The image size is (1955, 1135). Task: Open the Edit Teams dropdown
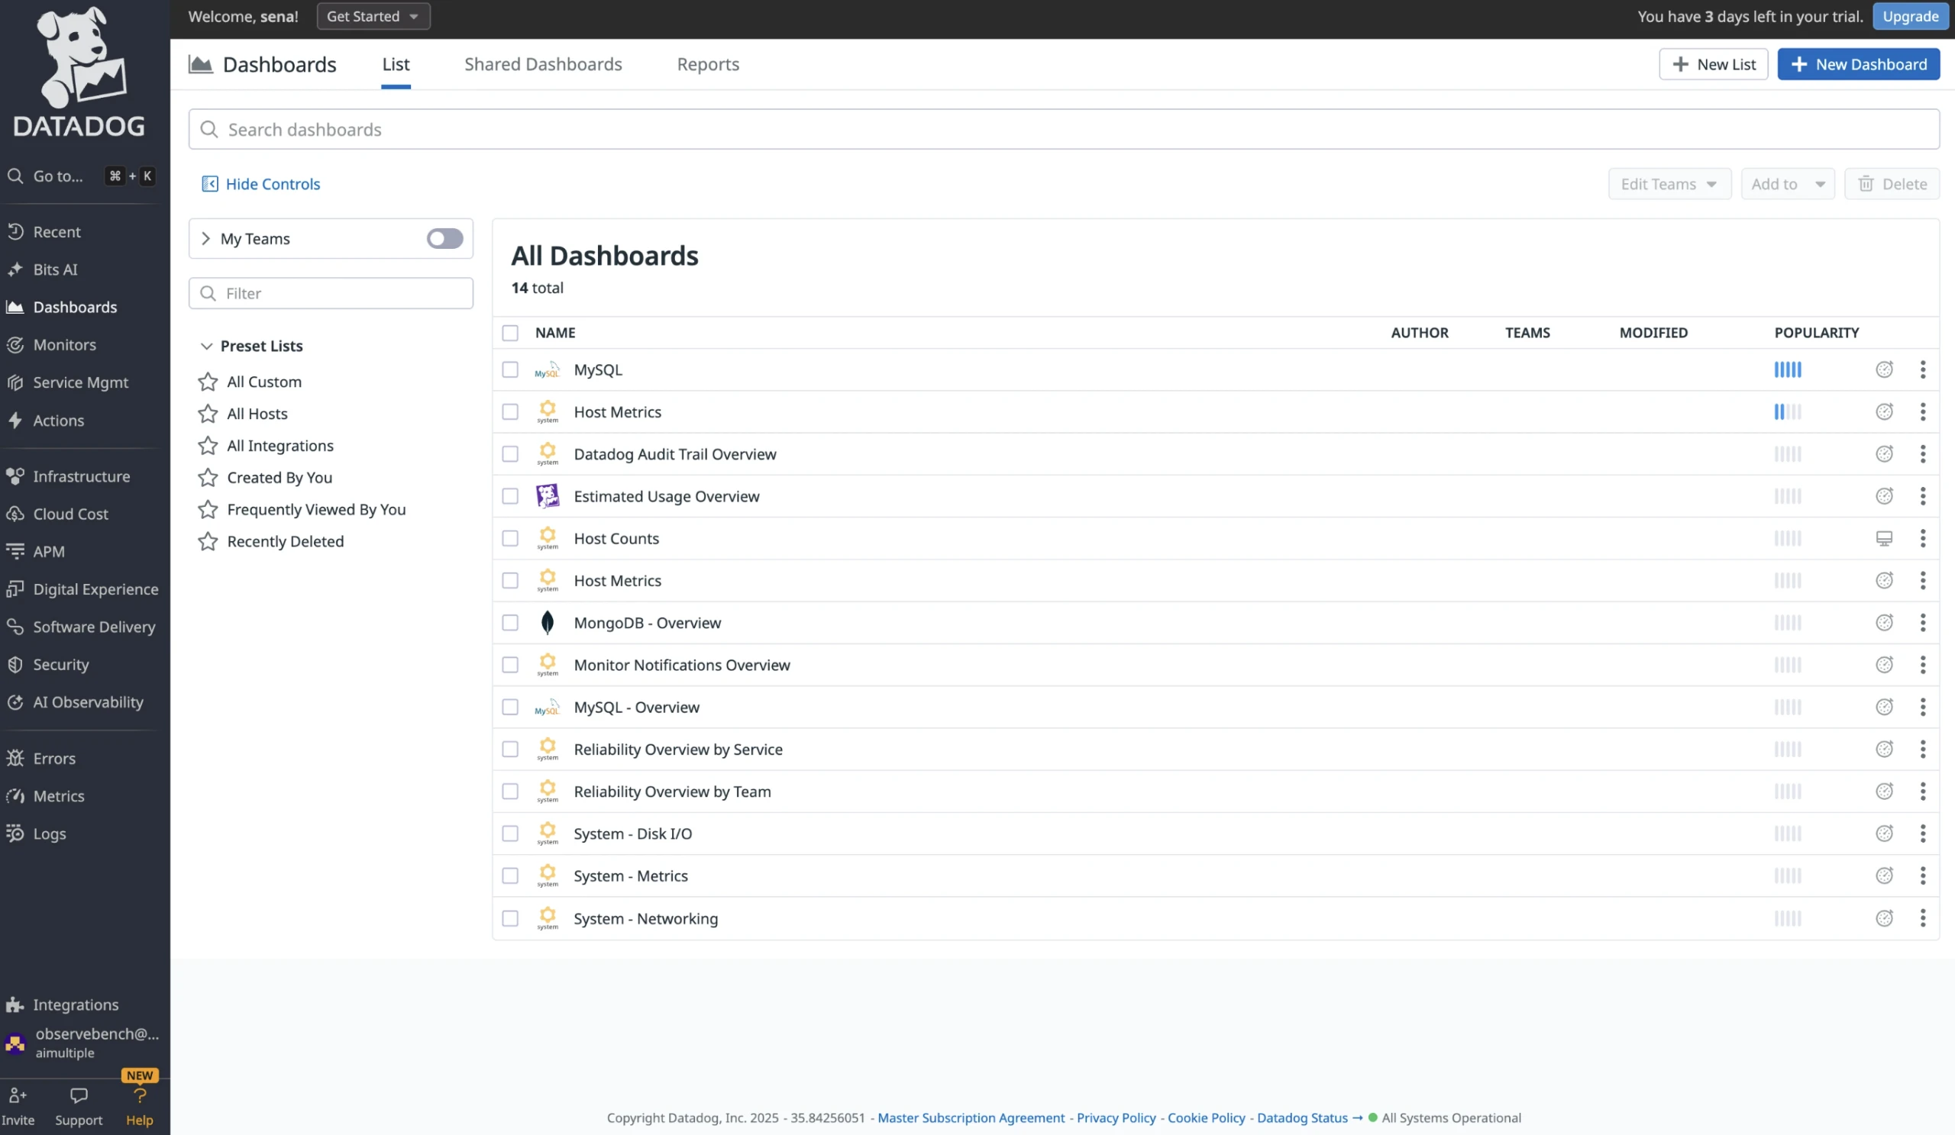pyautogui.click(x=1669, y=184)
